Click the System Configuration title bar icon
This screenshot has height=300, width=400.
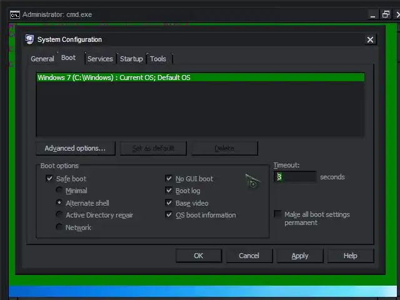click(29, 39)
